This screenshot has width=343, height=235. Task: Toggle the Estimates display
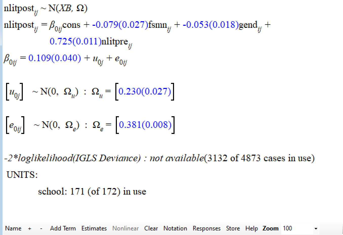(x=94, y=228)
